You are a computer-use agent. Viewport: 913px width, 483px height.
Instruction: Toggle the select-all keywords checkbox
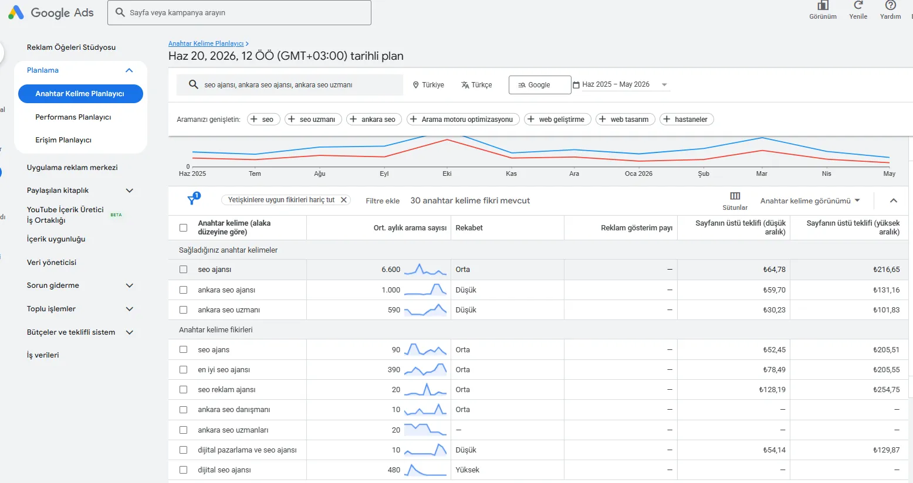183,227
